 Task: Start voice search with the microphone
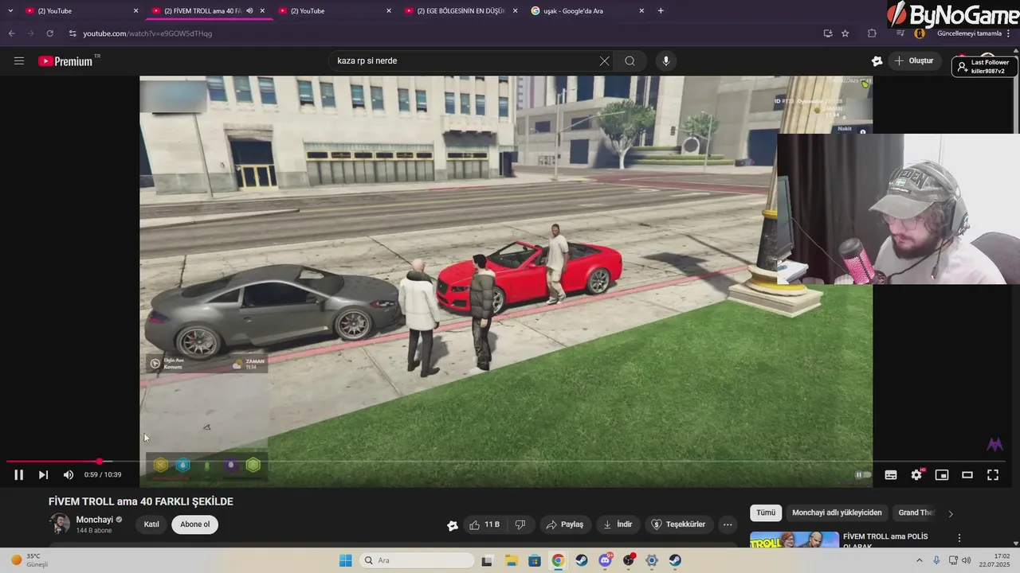click(666, 61)
